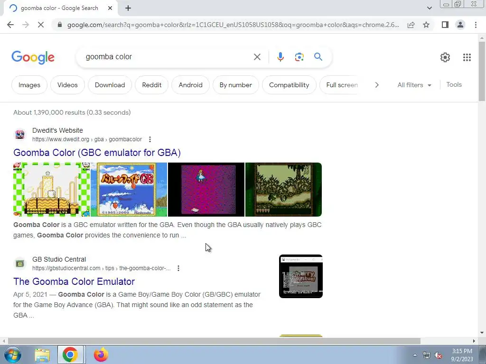This screenshot has height=364, width=486.
Task: Open more options for Dwedit's Website result
Action: point(150,139)
